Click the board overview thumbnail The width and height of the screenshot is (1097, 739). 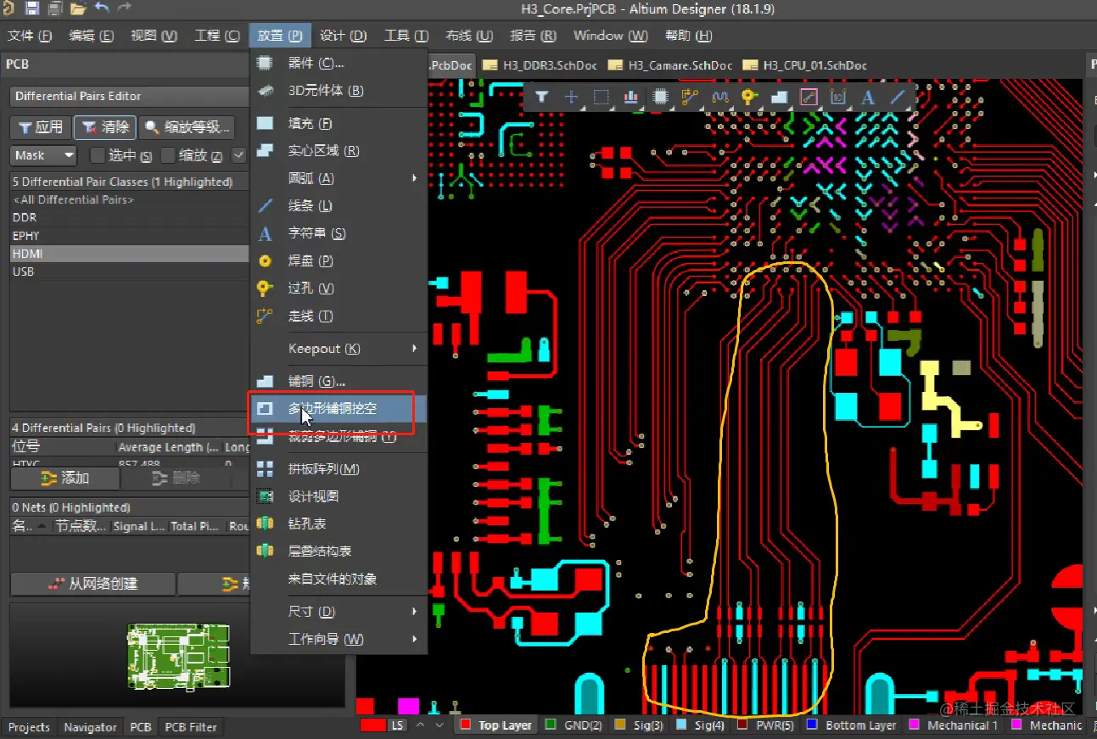click(x=178, y=655)
